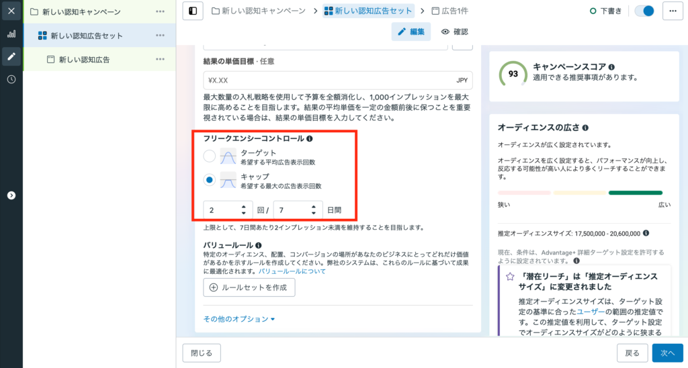
Task: Open the ユーザー link in the notice
Action: (x=591, y=312)
